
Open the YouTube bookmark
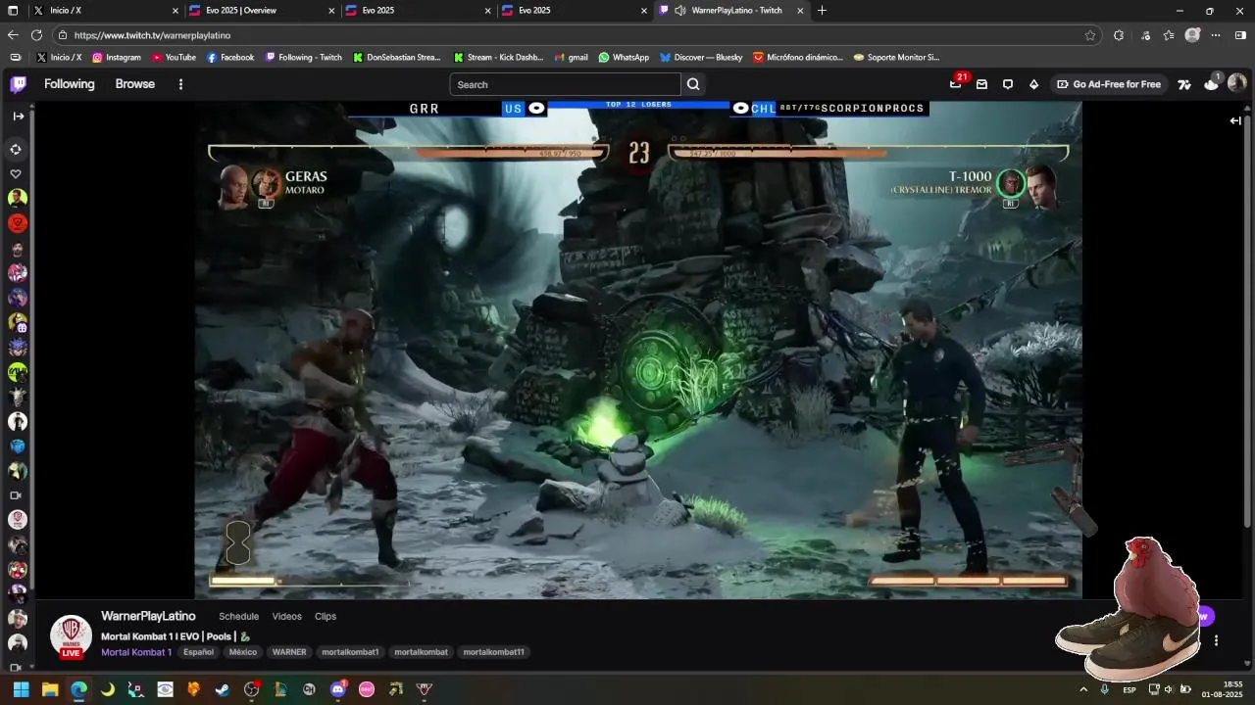tap(174, 58)
